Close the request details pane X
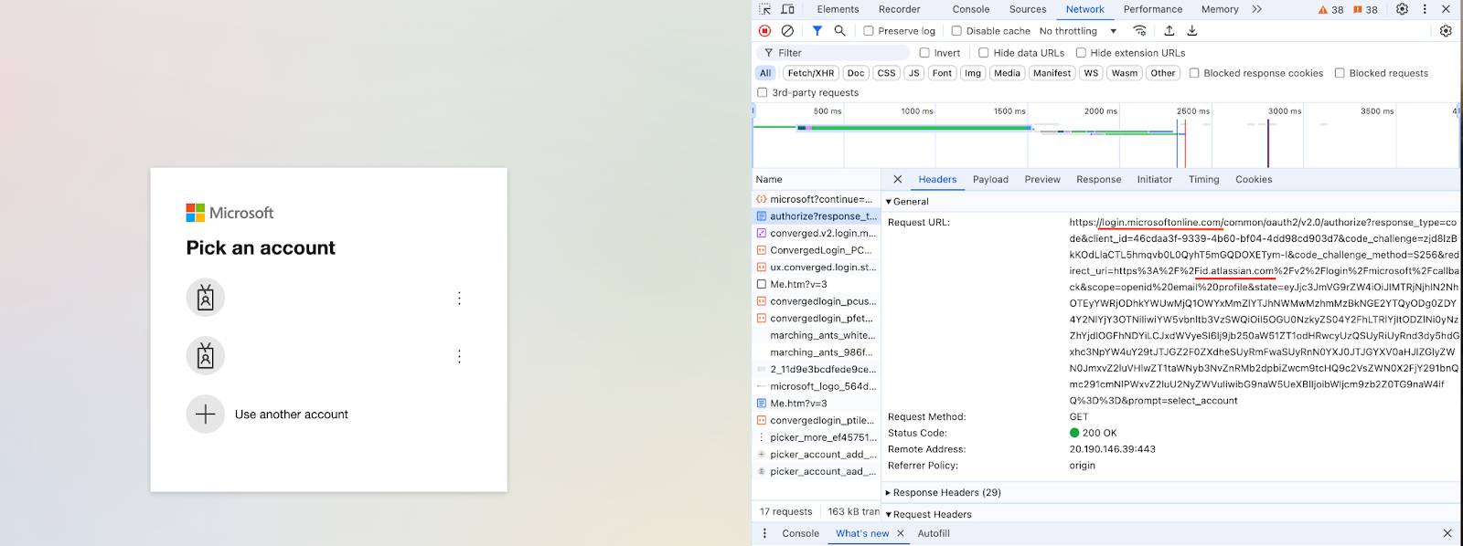Viewport: 1463px width, 546px height. click(x=897, y=179)
